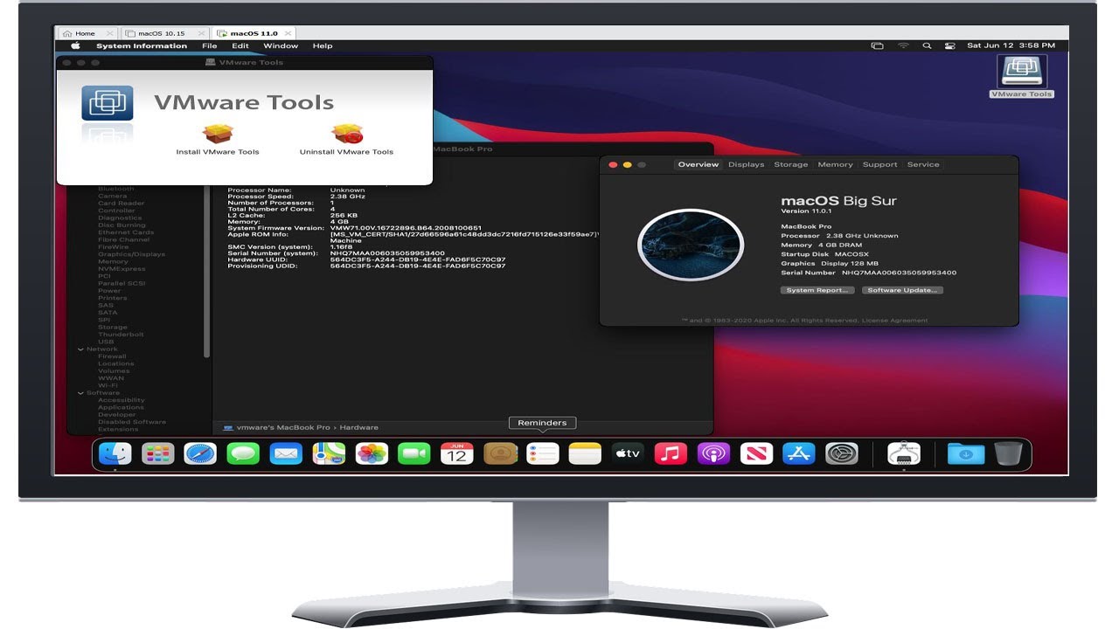Click the Wi-Fi status icon
Viewport: 1119px width, 629px height.
[x=903, y=45]
